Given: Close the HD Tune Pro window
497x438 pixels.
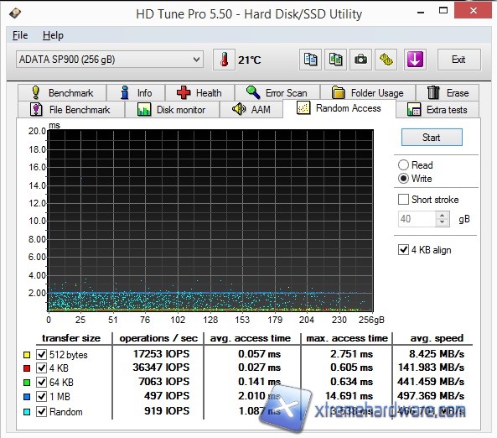Looking at the screenshot, I should [x=474, y=10].
